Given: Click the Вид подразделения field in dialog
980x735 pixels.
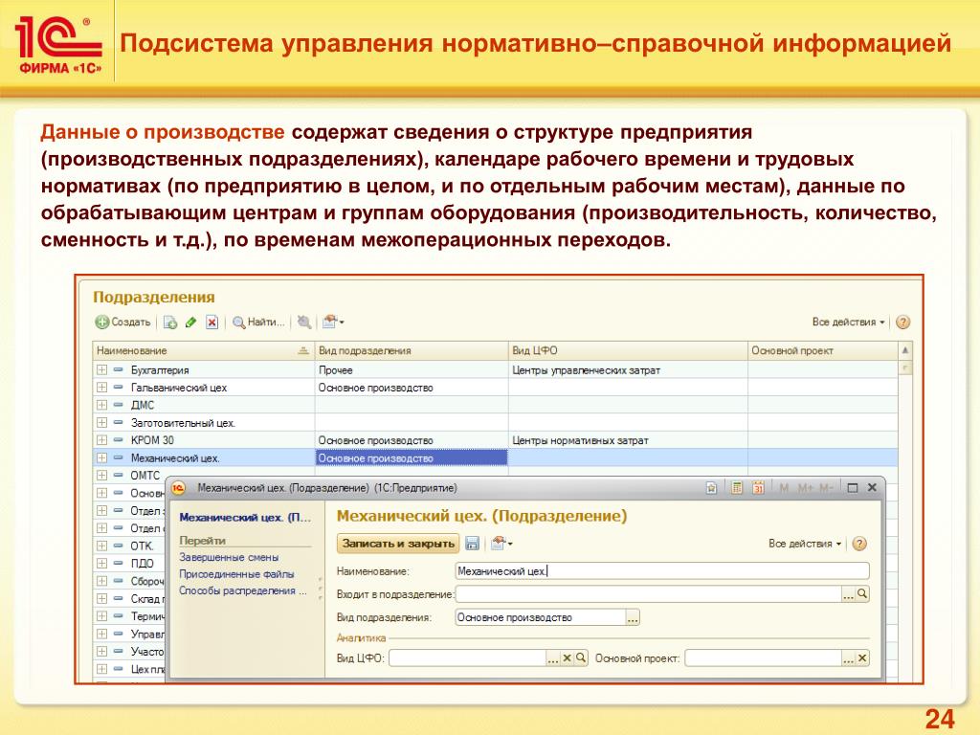Looking at the screenshot, I should pos(542,617).
